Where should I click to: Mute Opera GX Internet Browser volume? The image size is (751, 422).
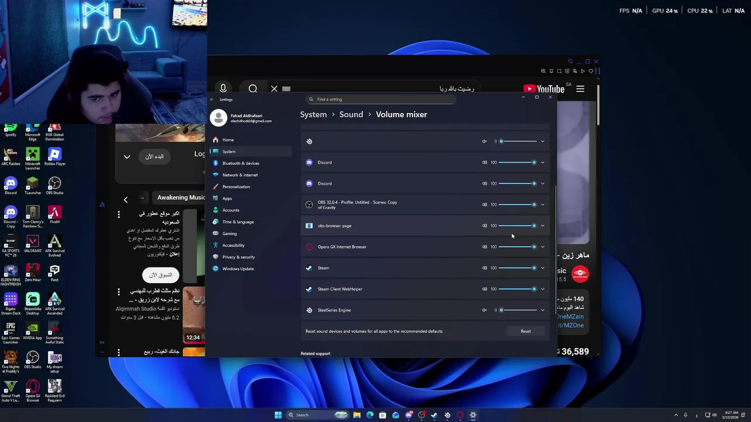(485, 247)
